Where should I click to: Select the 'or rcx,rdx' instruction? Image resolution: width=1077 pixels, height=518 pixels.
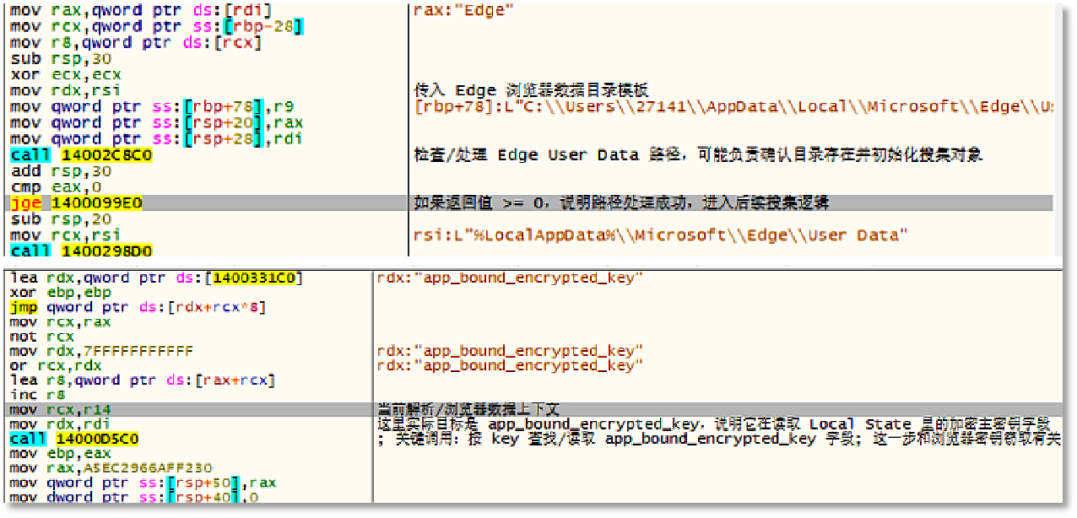(55, 365)
